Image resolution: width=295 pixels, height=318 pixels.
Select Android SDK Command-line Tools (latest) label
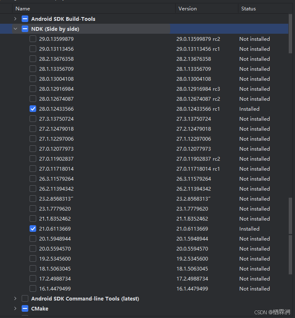85,298
